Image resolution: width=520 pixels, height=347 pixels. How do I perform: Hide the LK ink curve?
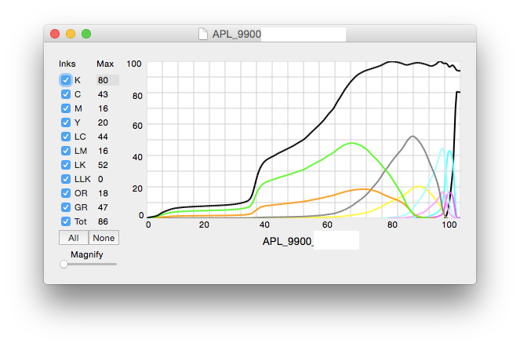click(66, 165)
